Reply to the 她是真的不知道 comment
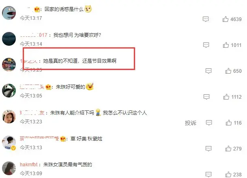 (208, 71)
